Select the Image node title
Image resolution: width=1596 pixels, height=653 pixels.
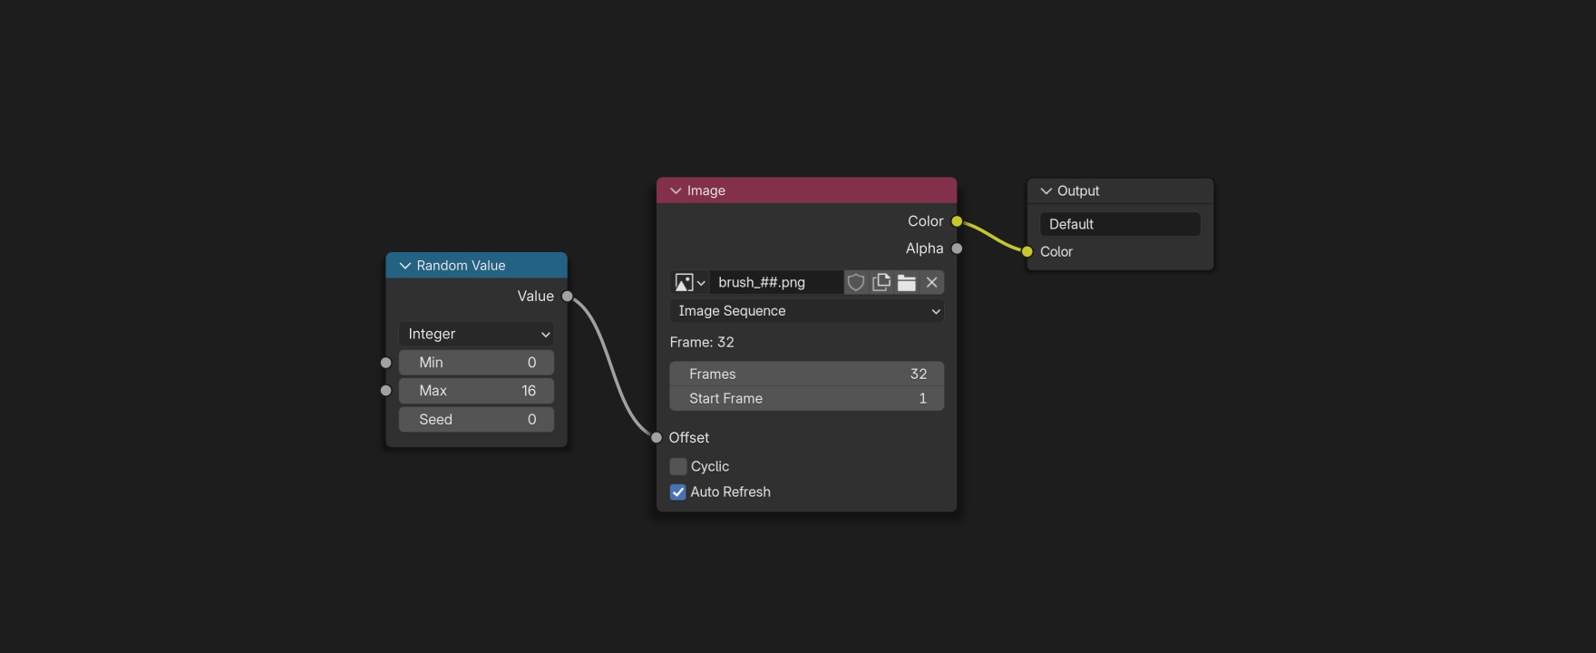point(706,190)
